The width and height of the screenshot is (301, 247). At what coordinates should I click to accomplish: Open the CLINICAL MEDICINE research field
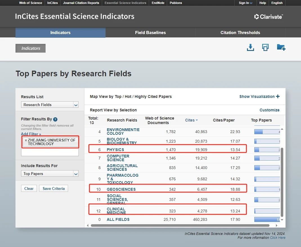(116, 211)
